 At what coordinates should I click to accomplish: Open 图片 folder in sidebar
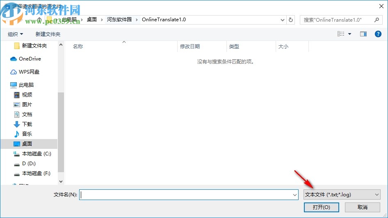pyautogui.click(x=27, y=105)
